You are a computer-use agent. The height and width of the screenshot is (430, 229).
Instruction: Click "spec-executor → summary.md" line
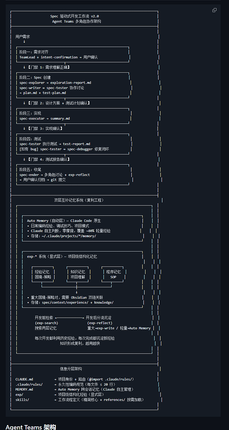pos(44,118)
